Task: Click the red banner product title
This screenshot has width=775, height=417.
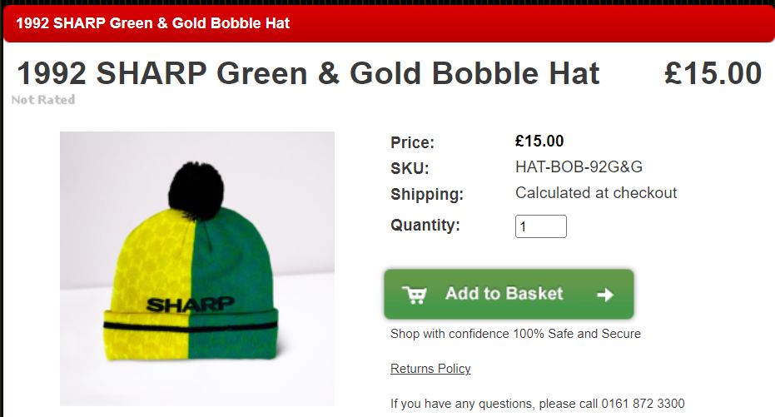Action: [x=152, y=23]
